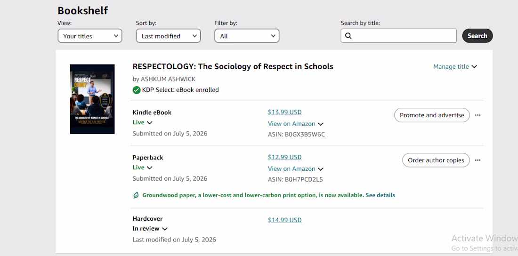The image size is (518, 256).
Task: Expand the Hardcover In review status arrow
Action: [x=165, y=229]
